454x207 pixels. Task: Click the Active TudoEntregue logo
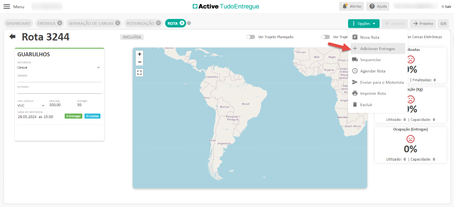[226, 6]
